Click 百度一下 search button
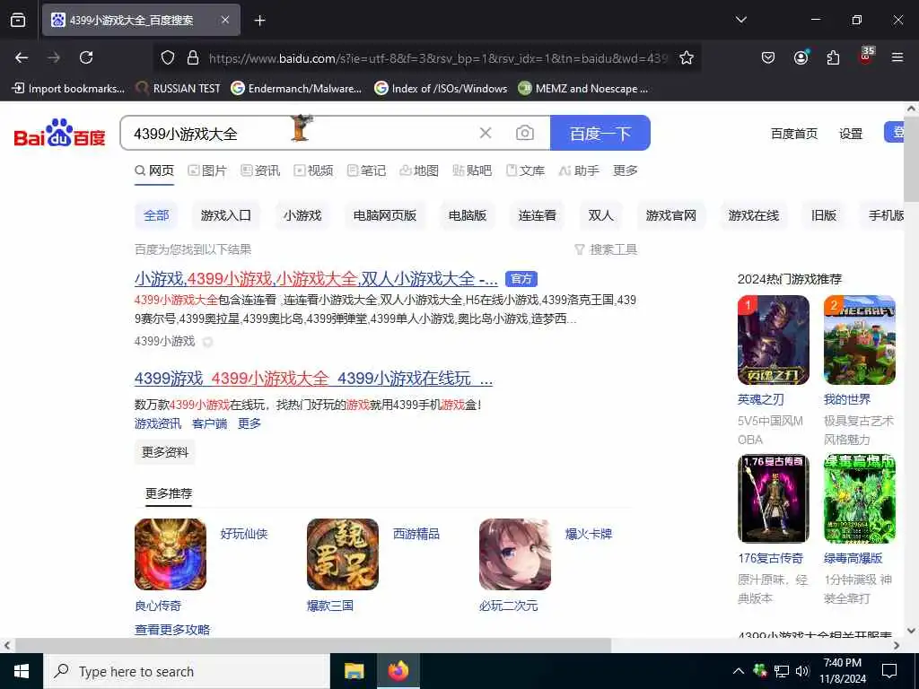This screenshot has height=689, width=919. pyautogui.click(x=600, y=133)
